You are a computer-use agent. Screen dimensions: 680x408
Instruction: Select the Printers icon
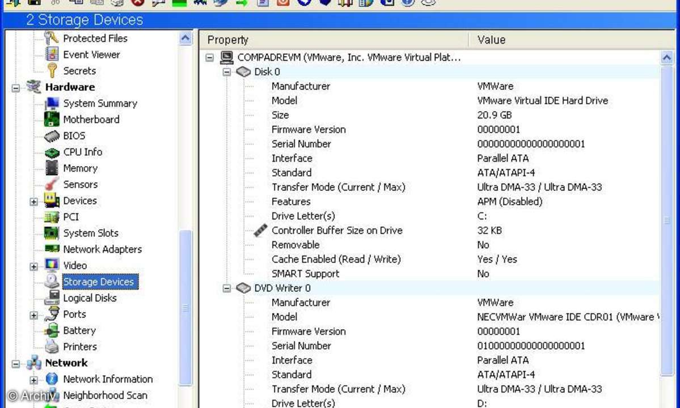52,347
